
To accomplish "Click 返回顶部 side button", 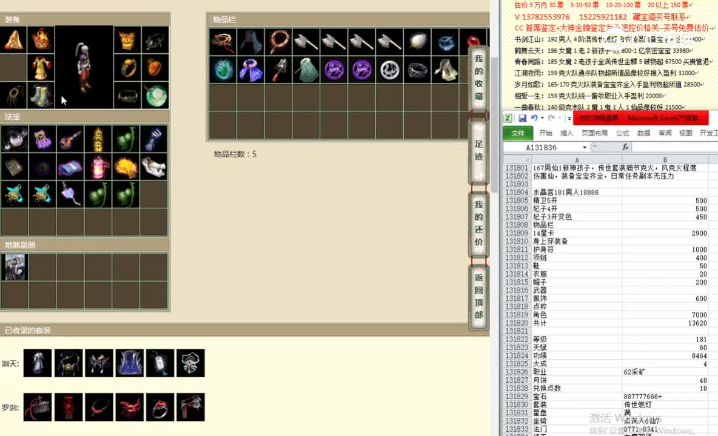I will (478, 296).
